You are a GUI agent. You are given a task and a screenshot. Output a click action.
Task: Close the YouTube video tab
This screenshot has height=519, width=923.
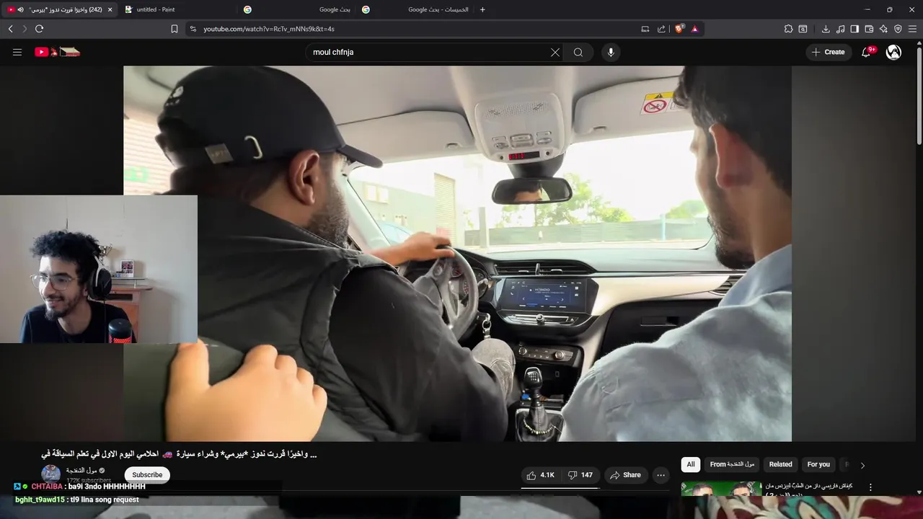coord(110,9)
